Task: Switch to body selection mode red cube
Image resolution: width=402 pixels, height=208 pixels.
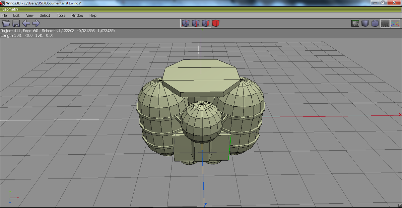Action: [216, 23]
